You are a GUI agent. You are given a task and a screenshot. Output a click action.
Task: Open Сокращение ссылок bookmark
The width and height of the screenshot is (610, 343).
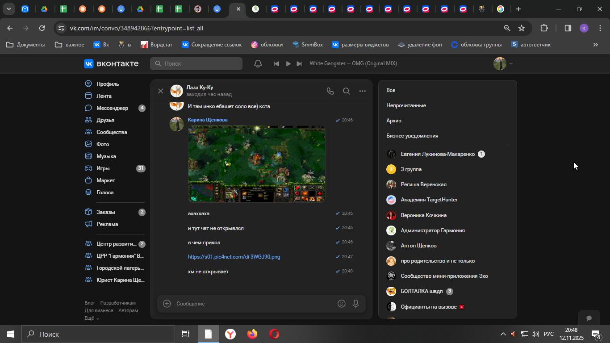tap(212, 45)
